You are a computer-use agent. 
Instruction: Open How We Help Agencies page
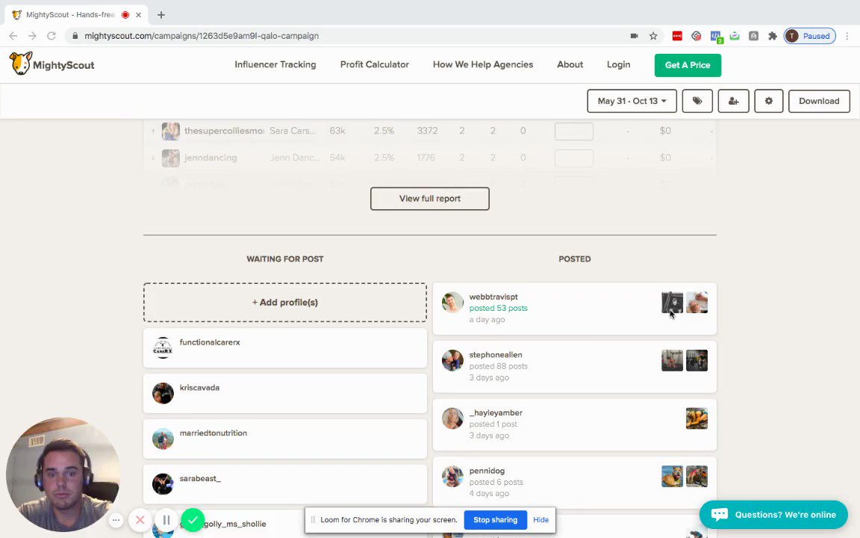point(483,64)
